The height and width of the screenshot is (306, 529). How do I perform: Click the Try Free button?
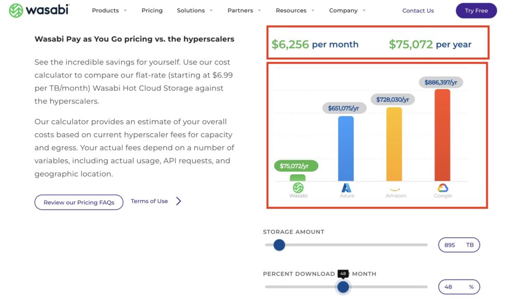[476, 10]
